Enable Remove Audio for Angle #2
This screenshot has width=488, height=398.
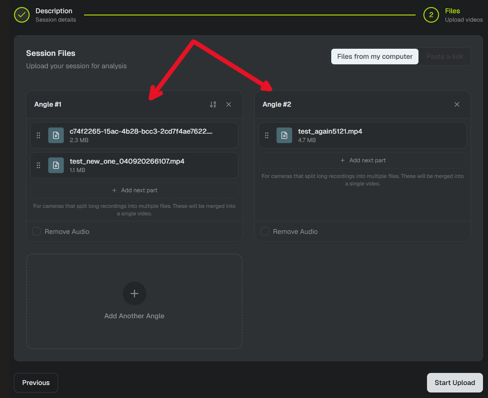(265, 231)
